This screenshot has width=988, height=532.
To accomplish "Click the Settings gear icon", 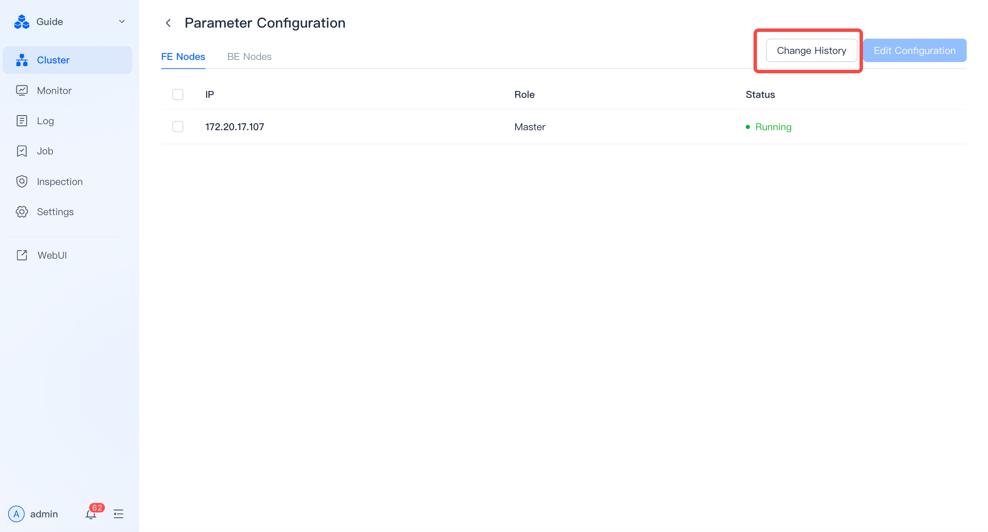I will tap(22, 212).
